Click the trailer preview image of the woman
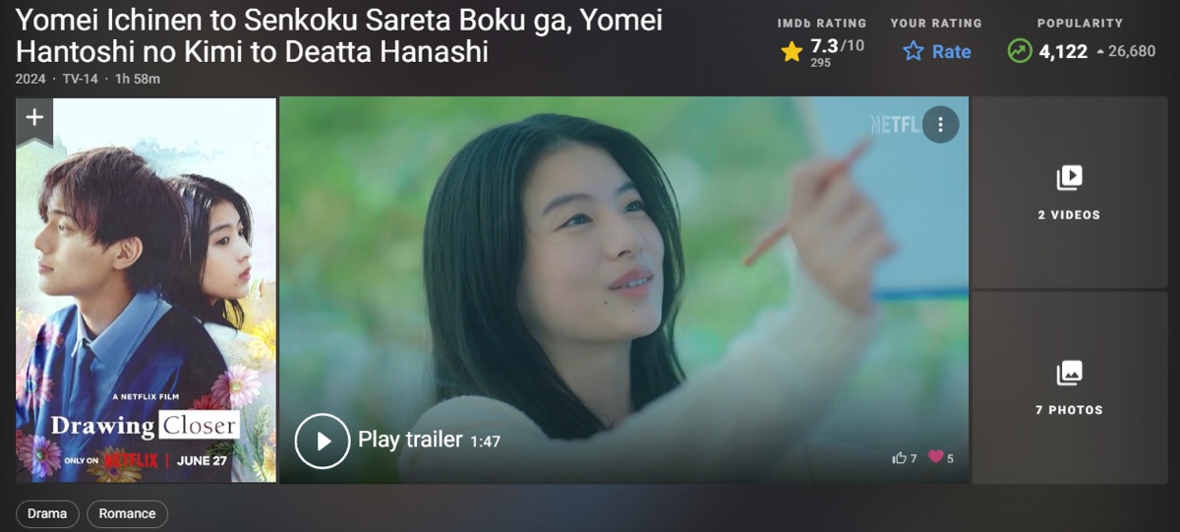Screen dimensions: 1180x532 pos(623,290)
